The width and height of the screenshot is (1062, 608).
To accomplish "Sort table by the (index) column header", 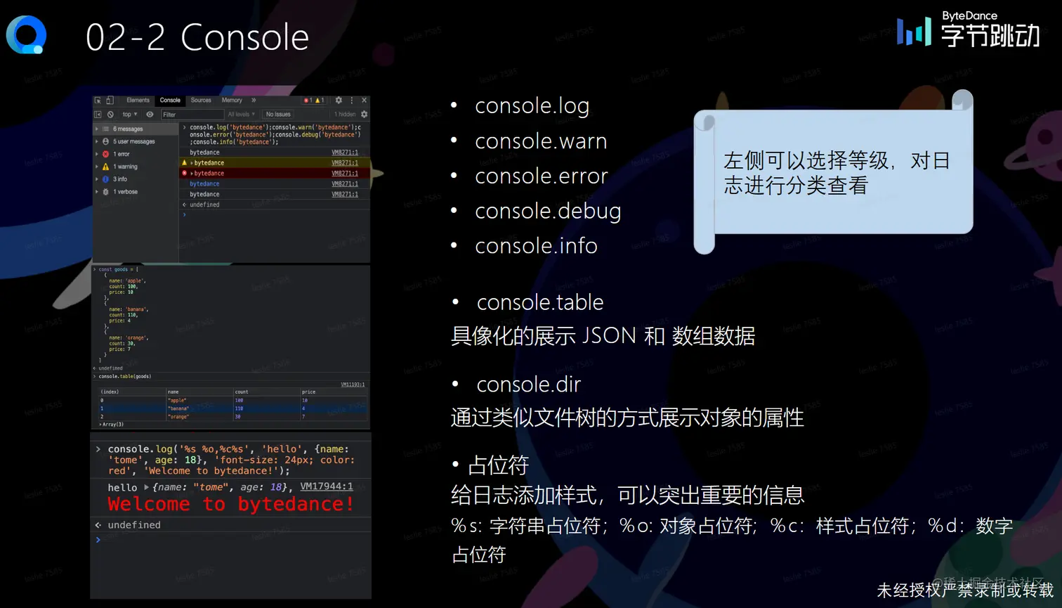I will pyautogui.click(x=131, y=392).
